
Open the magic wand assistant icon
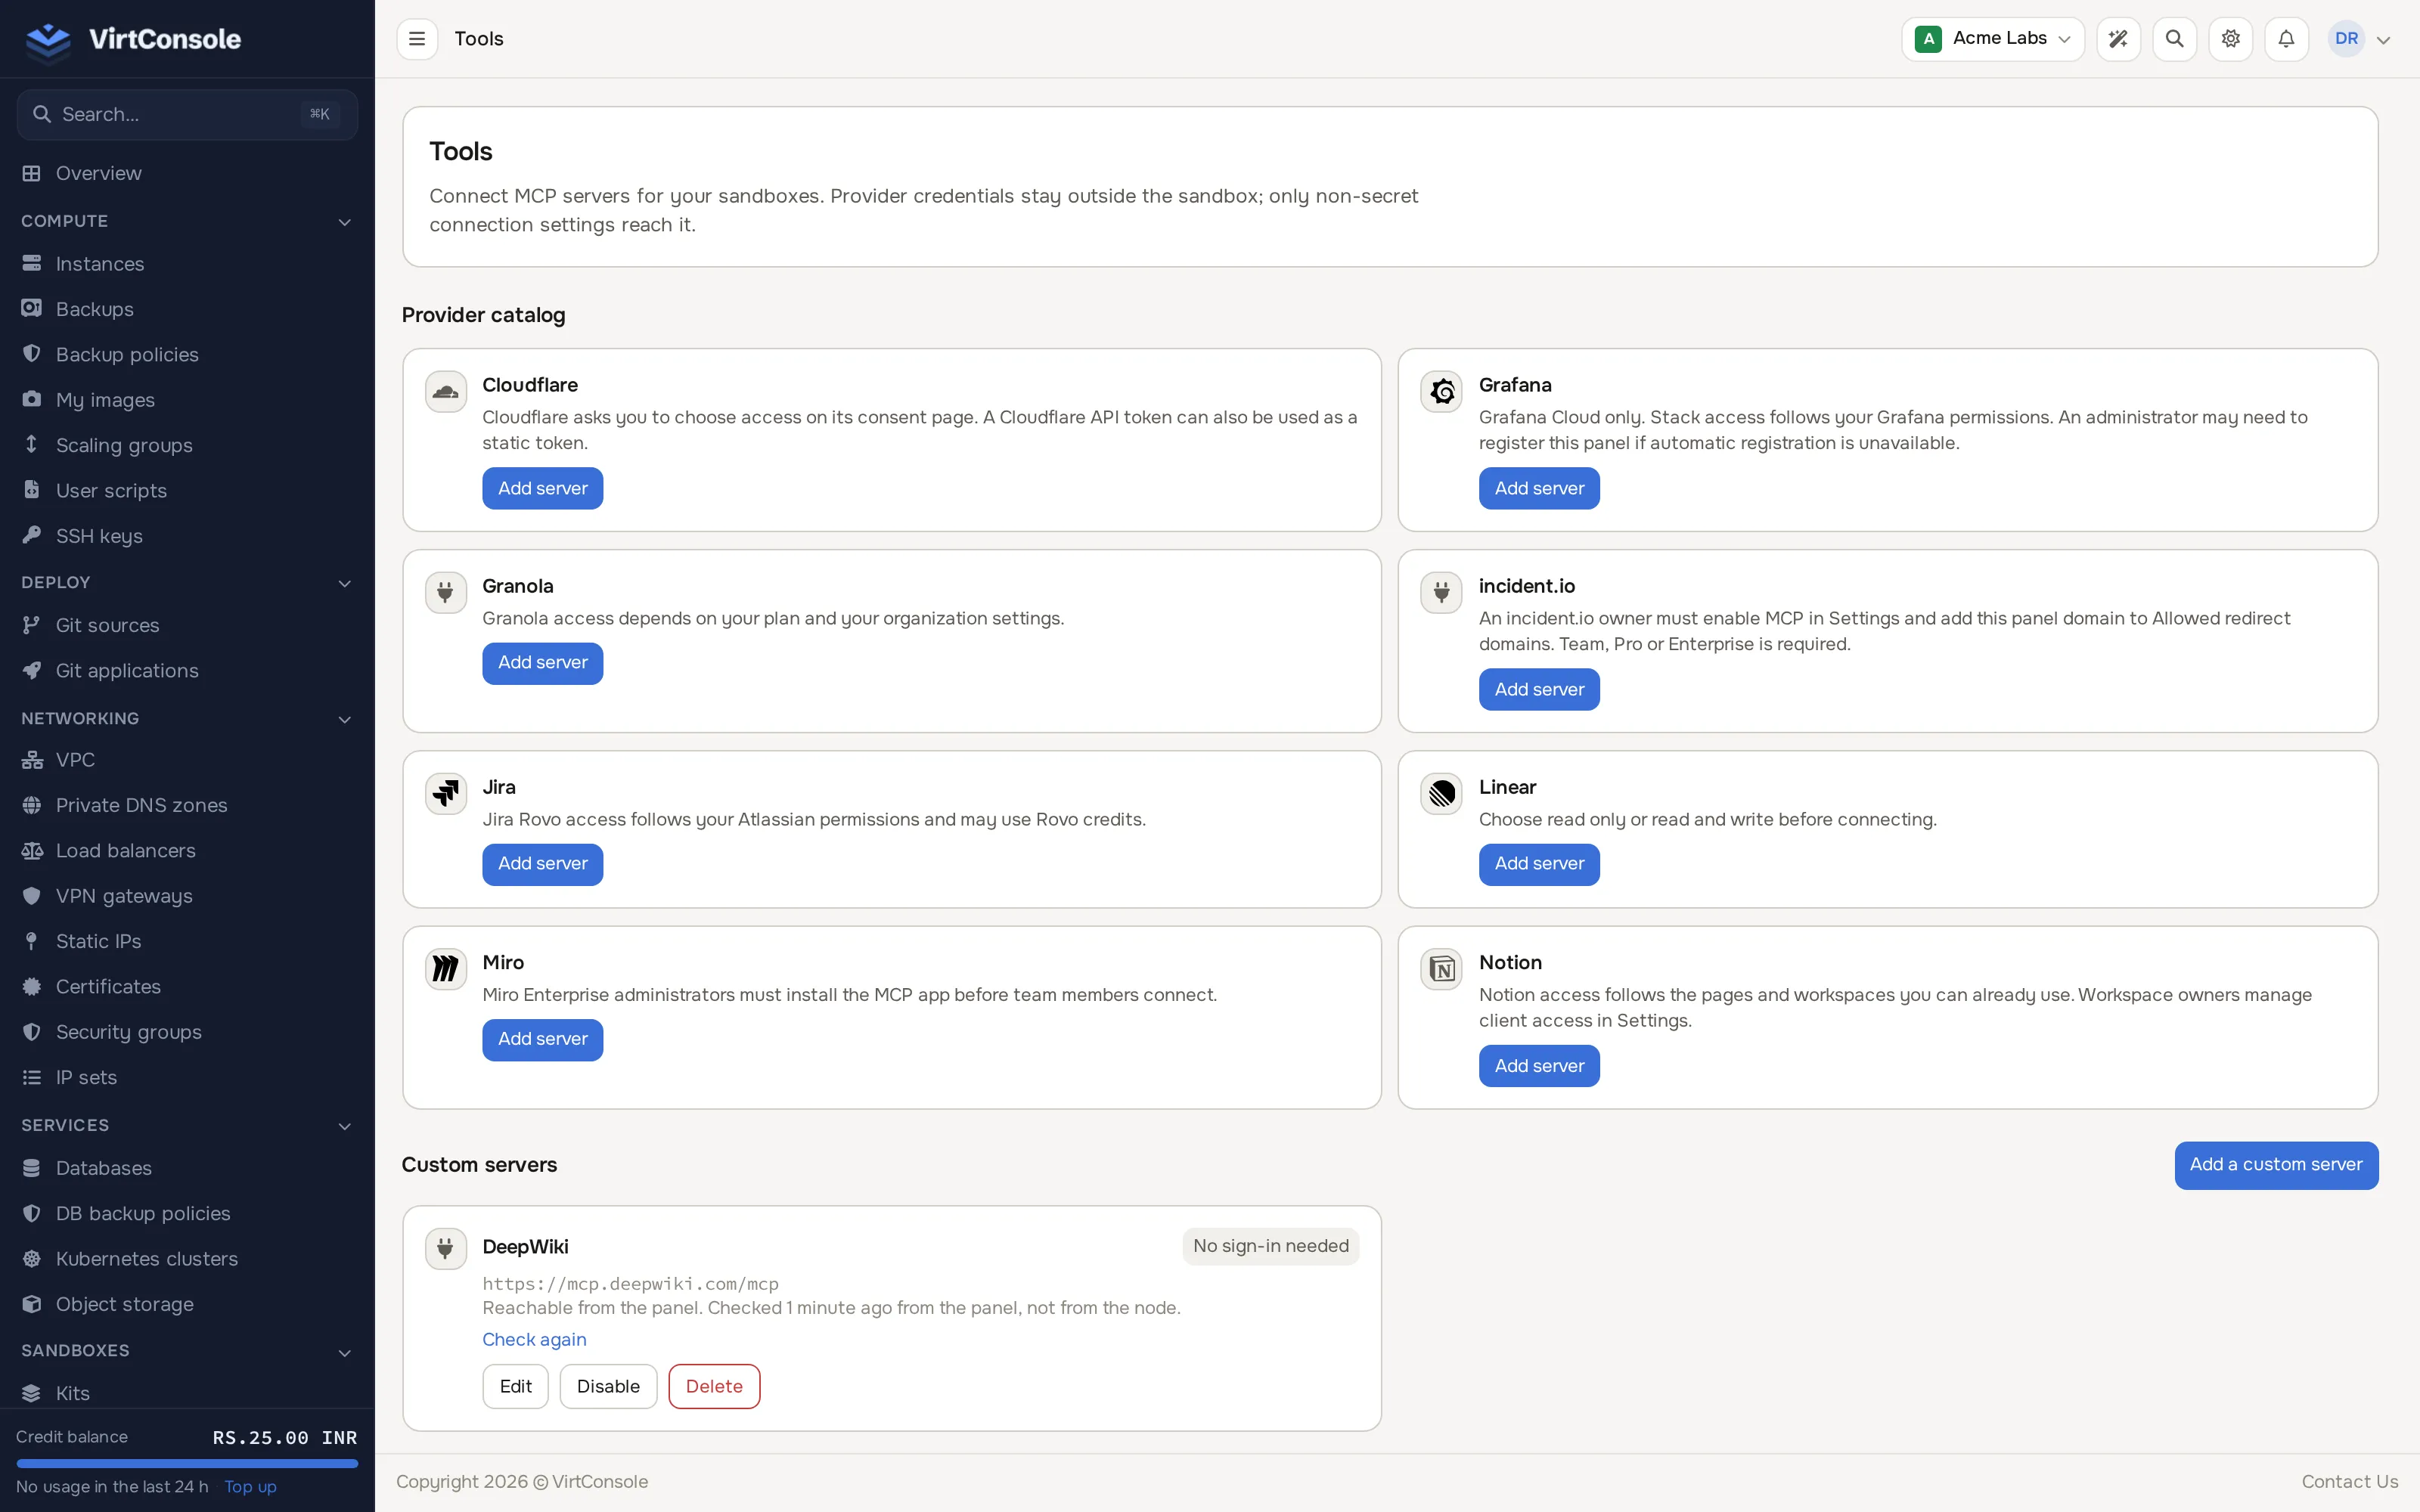point(2118,39)
